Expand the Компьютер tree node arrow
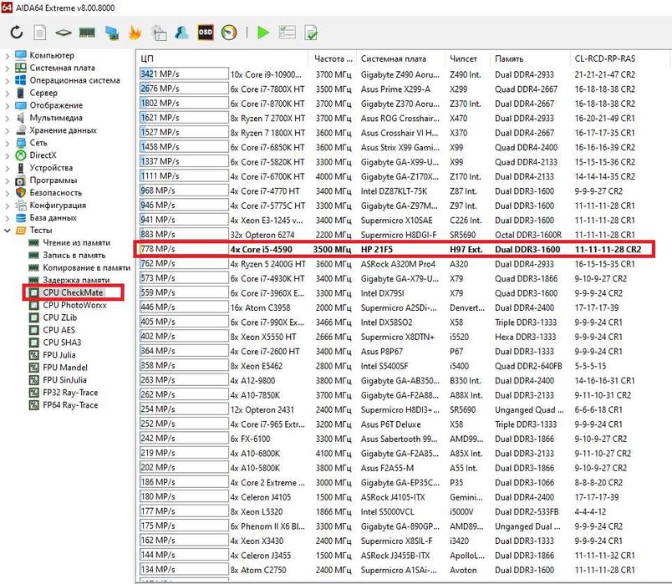This screenshot has height=584, width=672. pyautogui.click(x=7, y=56)
